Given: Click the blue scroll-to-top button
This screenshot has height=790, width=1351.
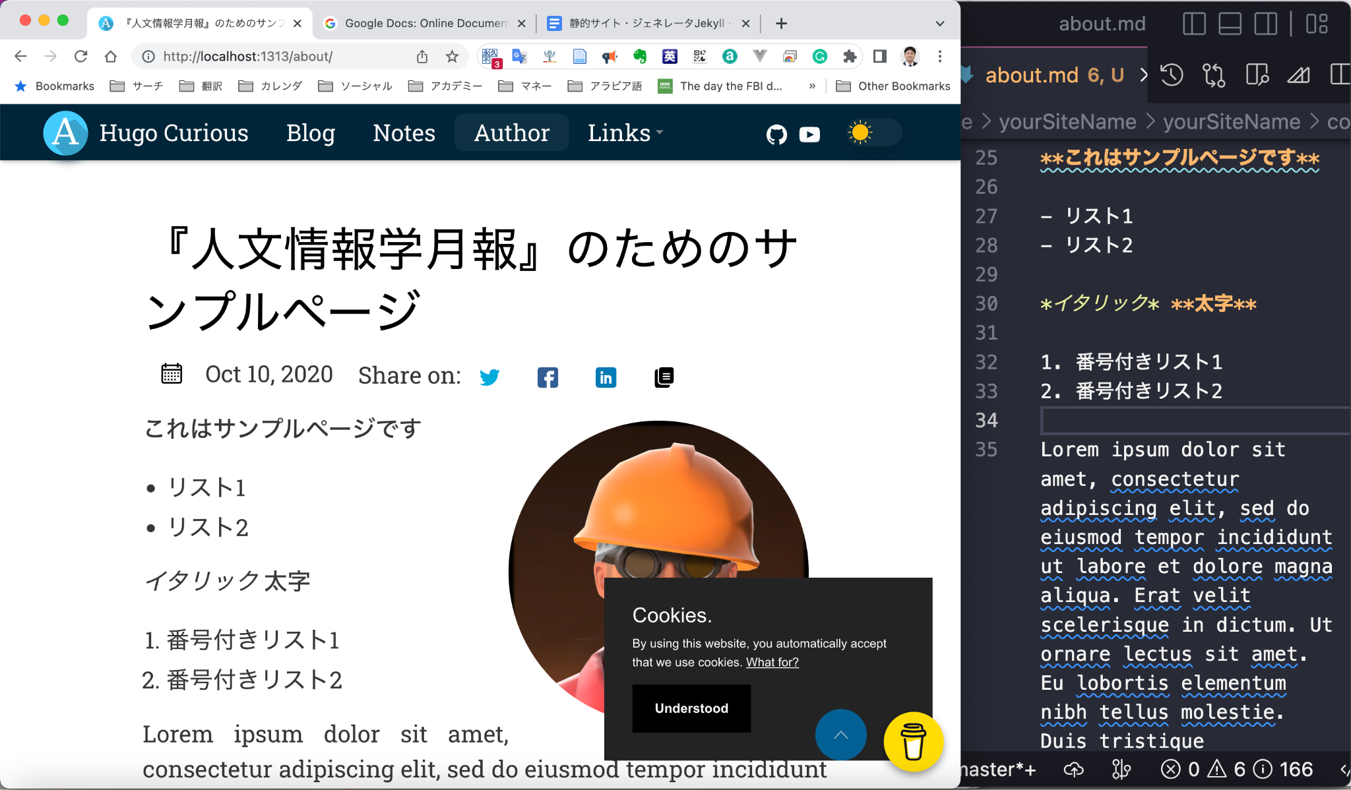Looking at the screenshot, I should tap(841, 735).
